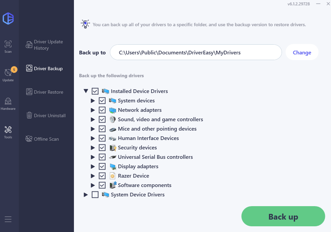331x232 pixels.
Task: Collapse the Installed Device Drivers tree
Action: (86, 91)
